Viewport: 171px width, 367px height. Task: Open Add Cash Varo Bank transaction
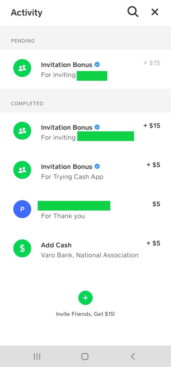tap(85, 249)
